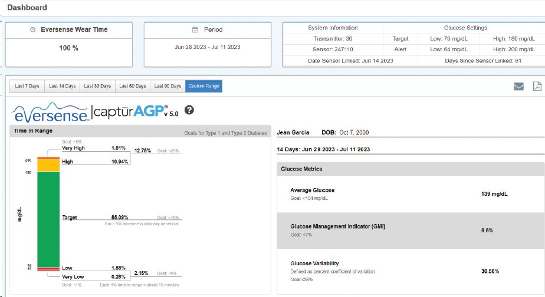
Task: Click the green Target segment of the bar
Action: pyautogui.click(x=48, y=218)
